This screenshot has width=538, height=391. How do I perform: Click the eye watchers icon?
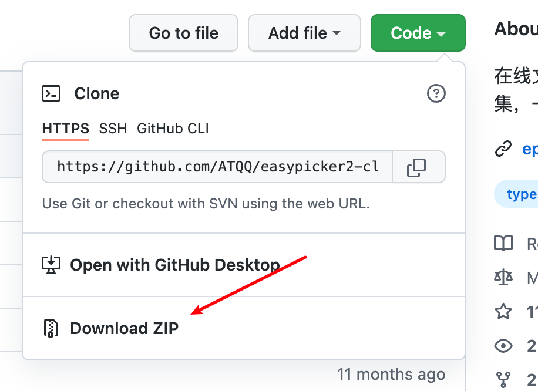[x=503, y=346]
